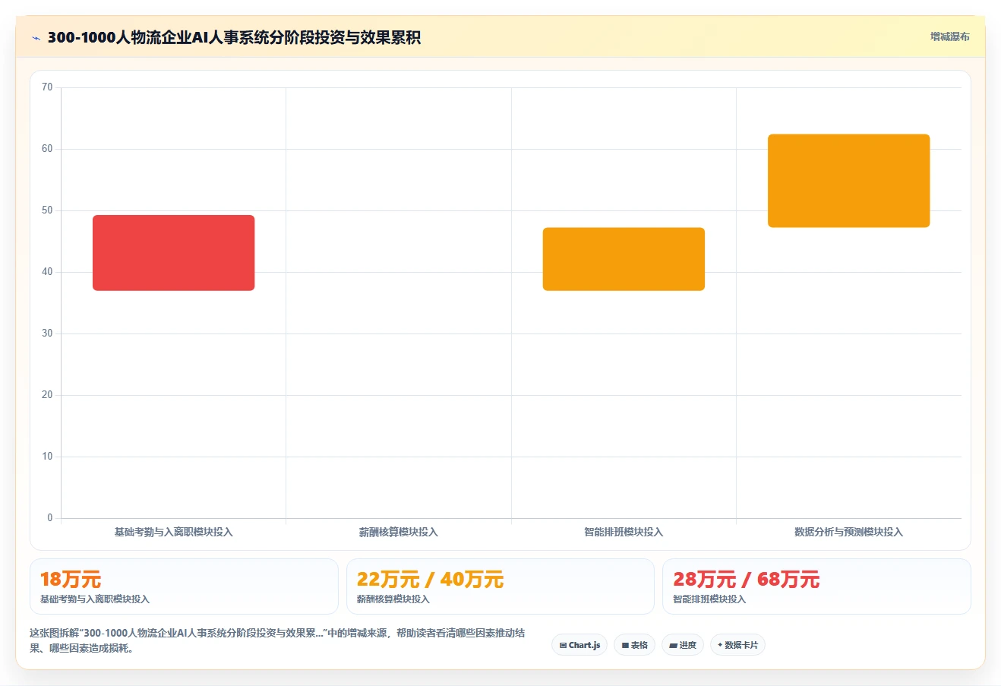Viewport: 1001px width, 686px height.
Task: Click the x-axis label 基础考勤与入离职模块投入
Action: pos(174,532)
